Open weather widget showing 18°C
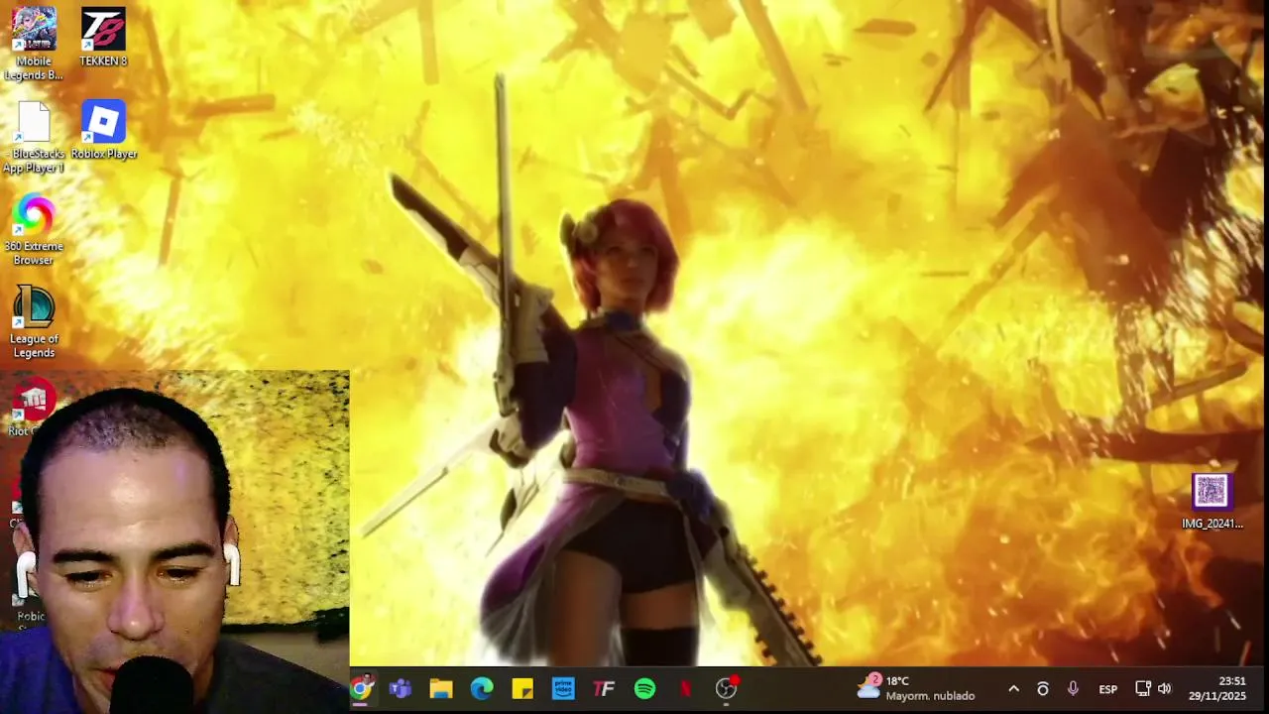The width and height of the screenshot is (1269, 714). click(x=916, y=688)
